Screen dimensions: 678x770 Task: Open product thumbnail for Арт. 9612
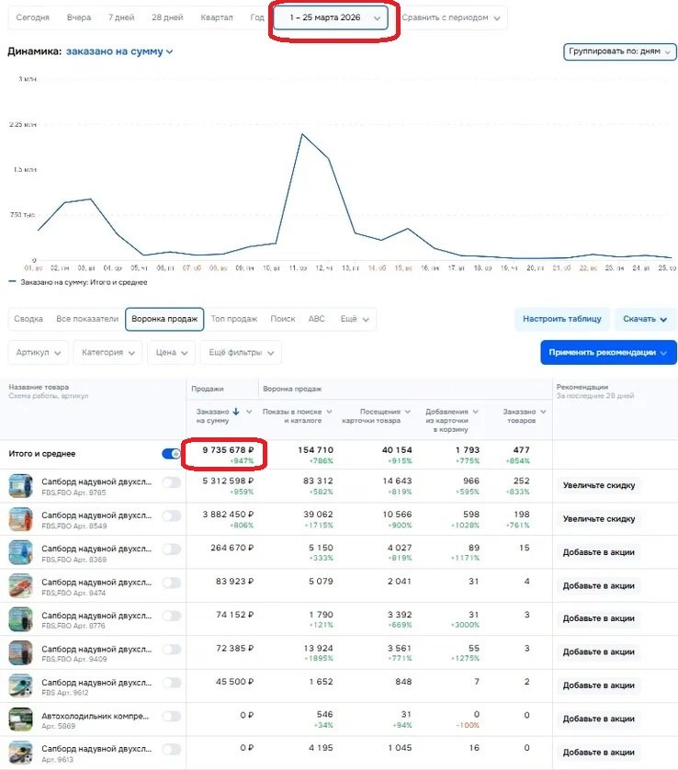pyautogui.click(x=20, y=686)
